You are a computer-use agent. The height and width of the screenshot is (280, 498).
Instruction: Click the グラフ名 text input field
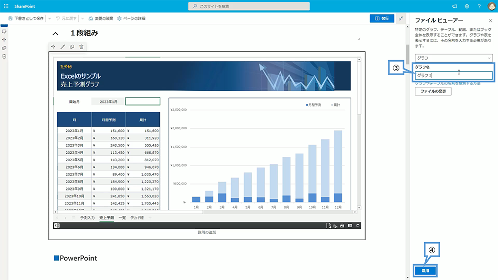(x=454, y=76)
